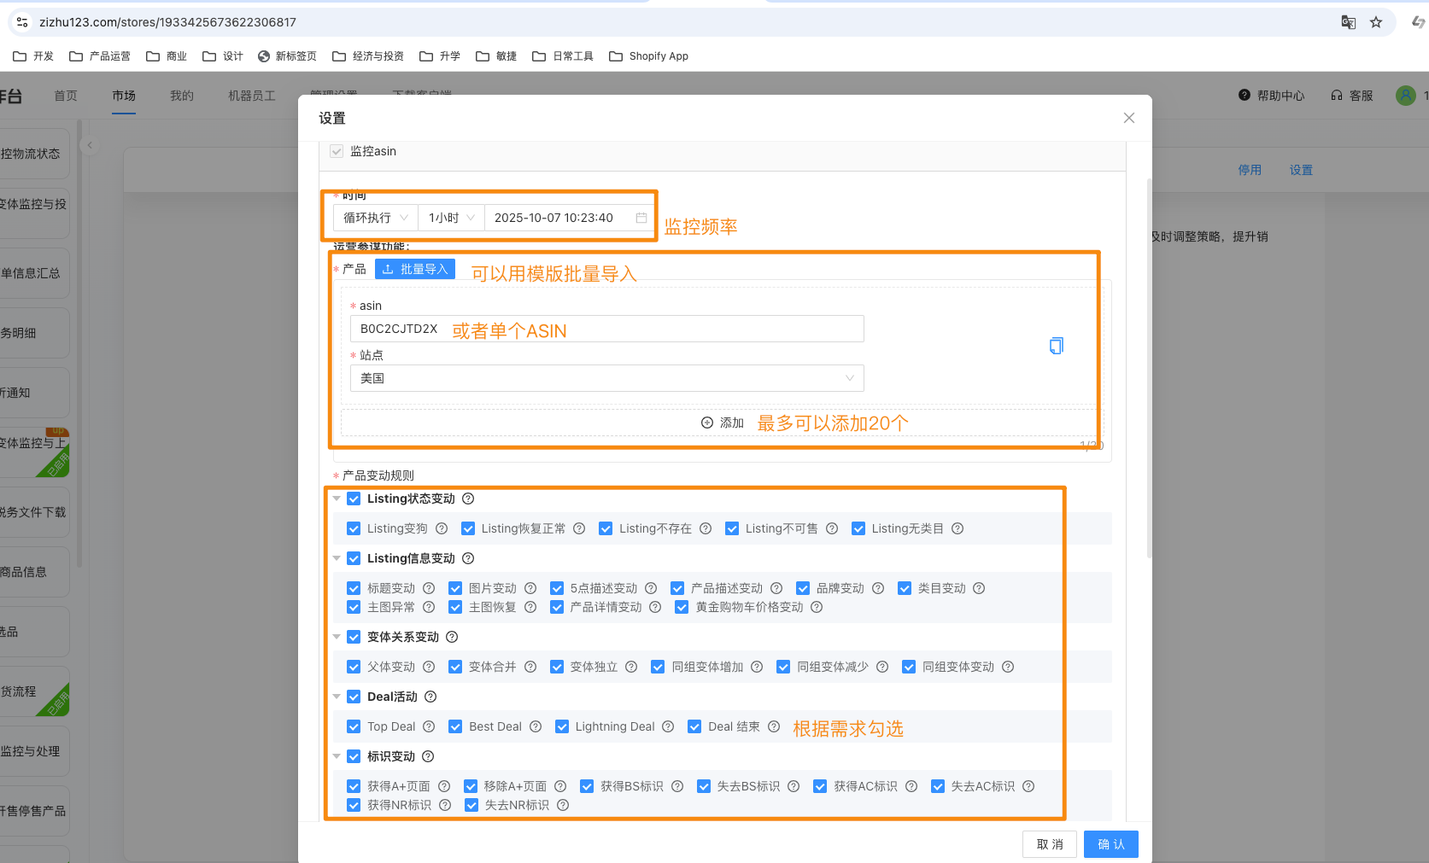Close the 设置 dialog with the X
Image resolution: width=1429 pixels, height=863 pixels.
1129,118
